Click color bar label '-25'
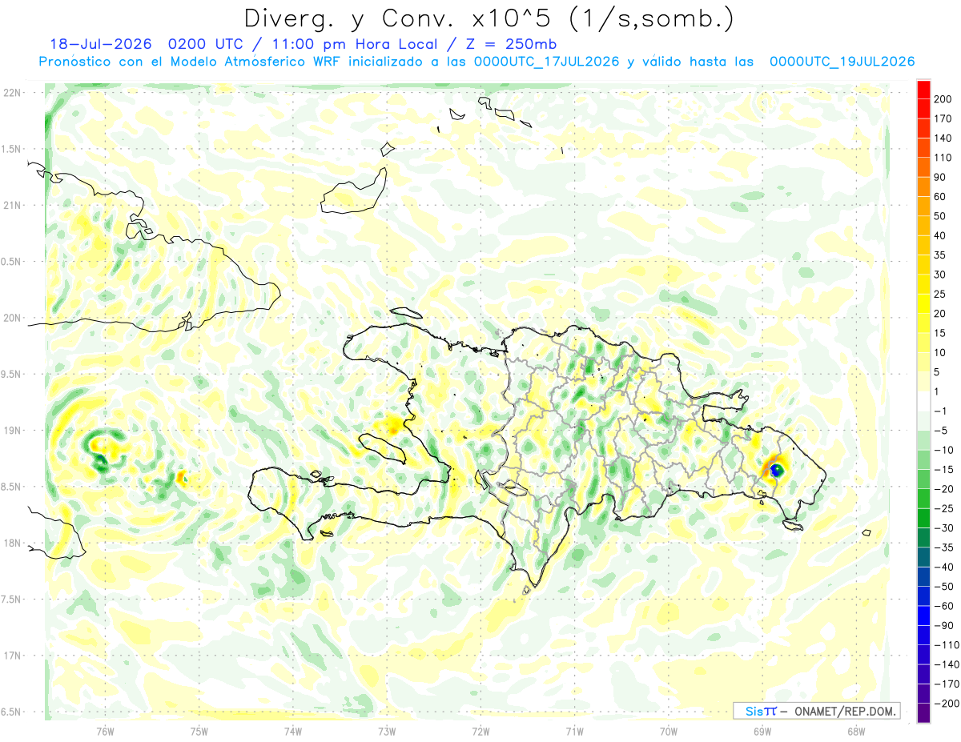 click(x=943, y=508)
